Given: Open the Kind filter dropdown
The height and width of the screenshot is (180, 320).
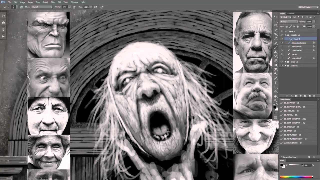Looking at the screenshot, I should tap(286, 17).
